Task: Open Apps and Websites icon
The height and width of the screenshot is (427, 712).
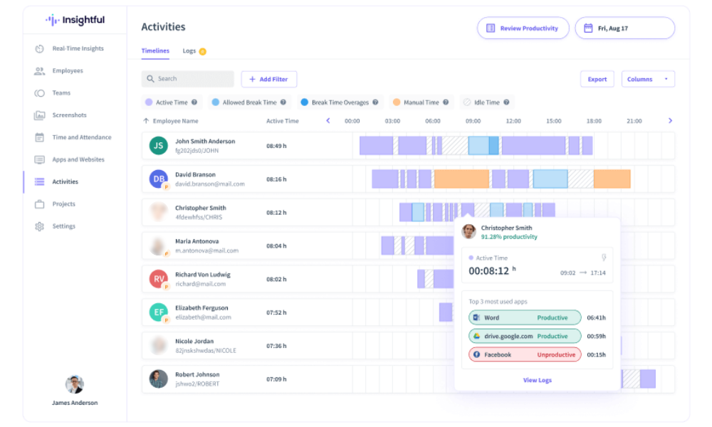Action: [x=39, y=159]
